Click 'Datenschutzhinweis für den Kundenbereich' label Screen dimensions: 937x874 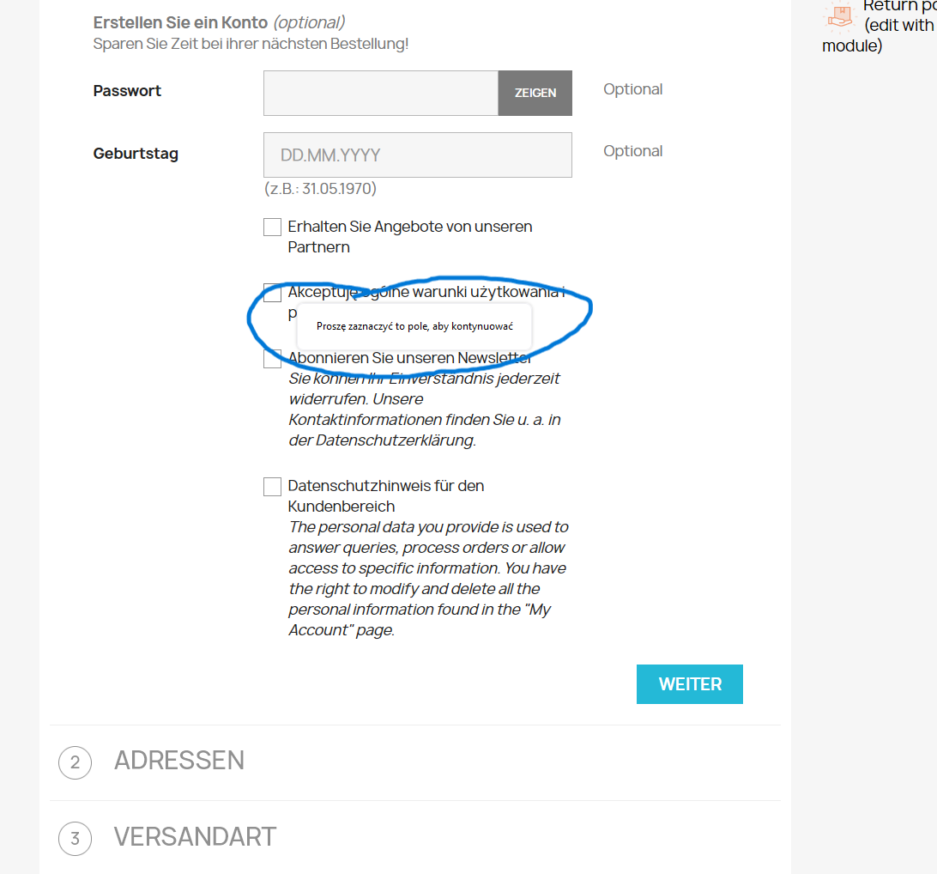click(386, 496)
